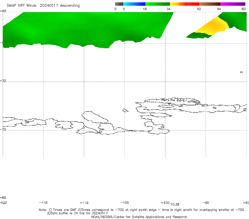Click the longitude label '-110'
The image size is (249, 219).
click(84, 203)
